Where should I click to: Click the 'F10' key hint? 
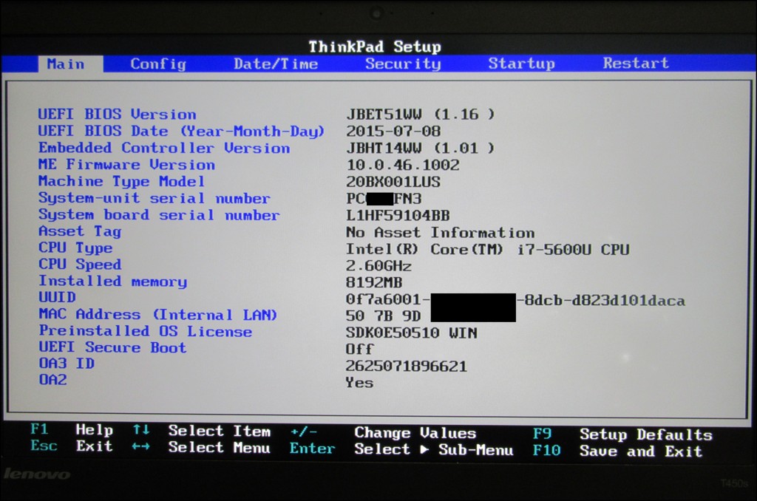[x=546, y=450]
